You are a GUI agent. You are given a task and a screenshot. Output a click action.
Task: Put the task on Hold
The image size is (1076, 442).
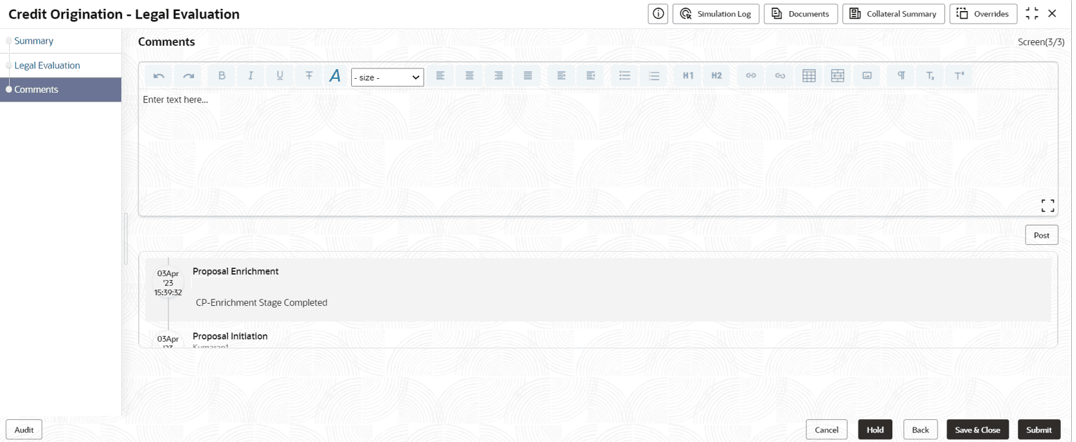click(x=875, y=430)
